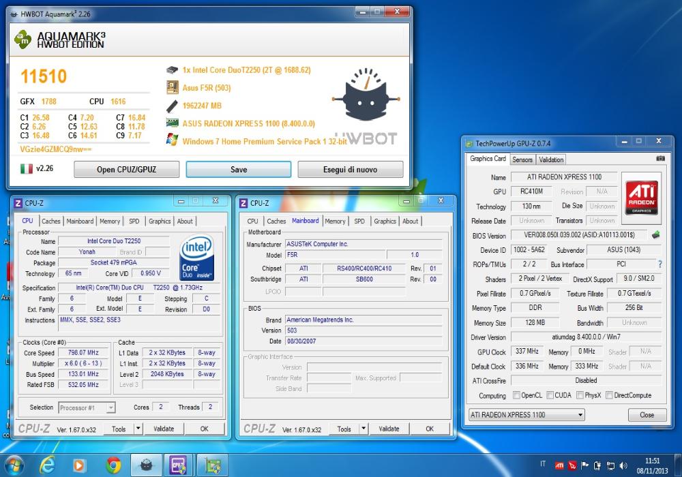Image resolution: width=682 pixels, height=477 pixels.
Task: Click the GPU-Z Close button
Action: [x=647, y=415]
